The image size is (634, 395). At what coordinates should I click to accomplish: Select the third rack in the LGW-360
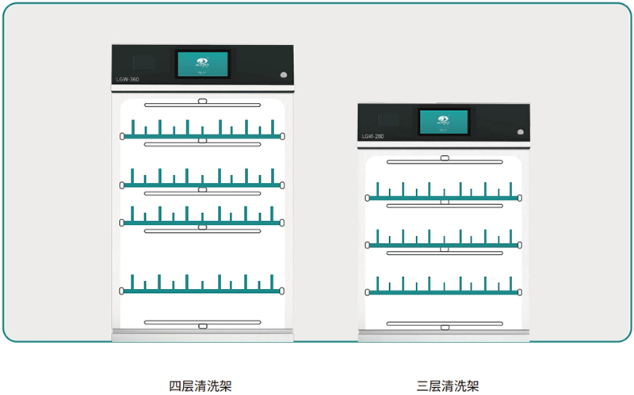pyautogui.click(x=202, y=222)
